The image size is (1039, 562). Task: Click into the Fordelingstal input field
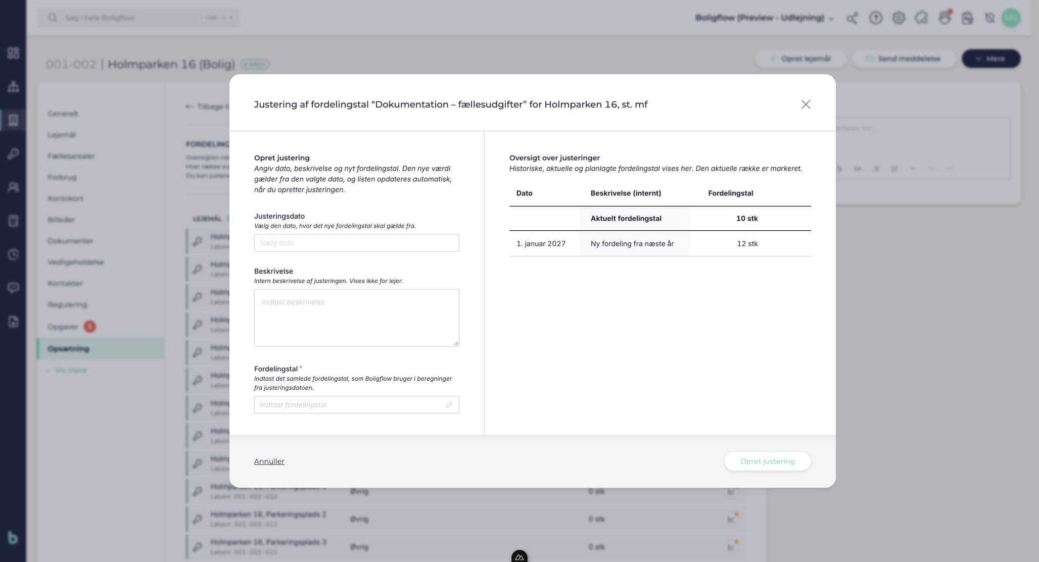click(356, 404)
